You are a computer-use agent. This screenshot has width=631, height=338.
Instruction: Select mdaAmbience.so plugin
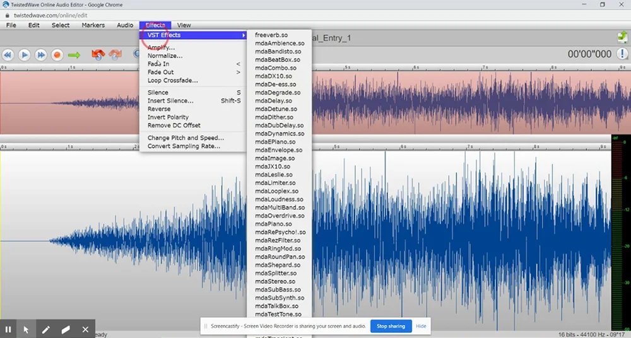pyautogui.click(x=280, y=43)
